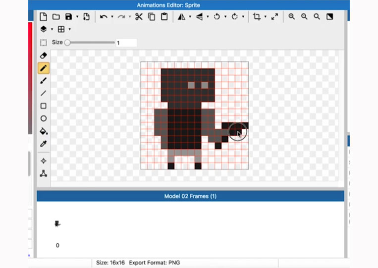Select the rectangular Selection tool

coord(44,43)
